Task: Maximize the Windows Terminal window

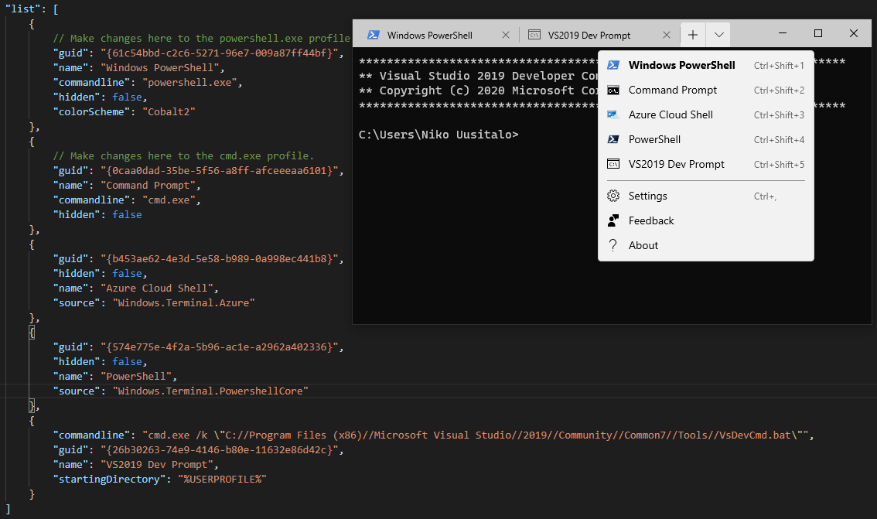Action: 817,33
